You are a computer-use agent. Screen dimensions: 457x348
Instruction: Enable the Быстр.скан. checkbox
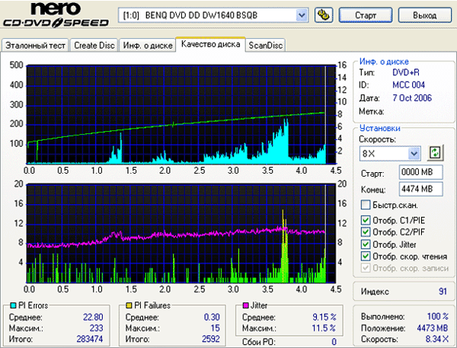point(366,205)
